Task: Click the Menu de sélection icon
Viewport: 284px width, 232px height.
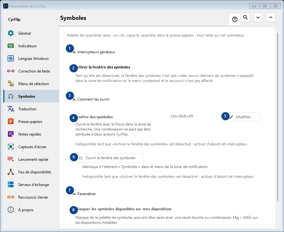Action: pyautogui.click(x=11, y=84)
